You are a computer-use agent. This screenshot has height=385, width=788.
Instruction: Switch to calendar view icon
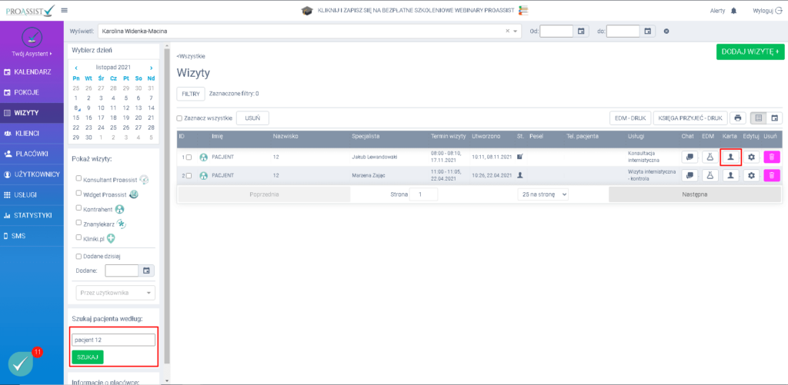775,118
